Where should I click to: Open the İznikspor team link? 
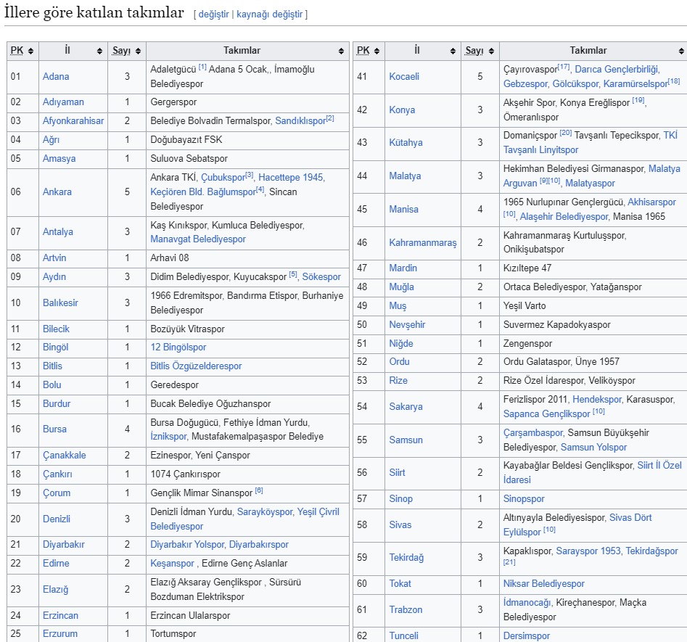pos(169,437)
